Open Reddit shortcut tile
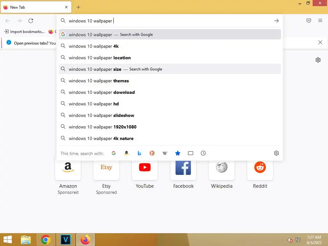The width and height of the screenshot is (328, 246). (x=260, y=170)
